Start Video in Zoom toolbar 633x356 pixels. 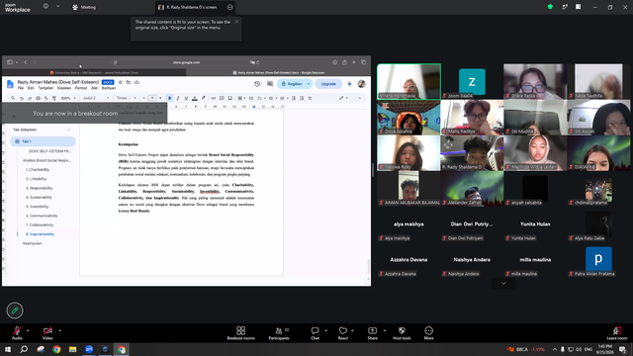(x=47, y=332)
